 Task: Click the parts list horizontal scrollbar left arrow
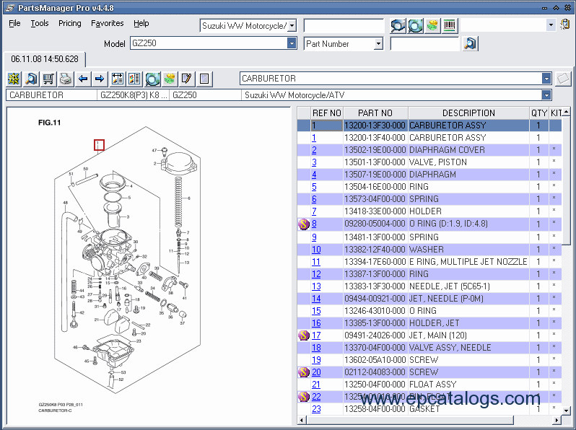pos(302,420)
